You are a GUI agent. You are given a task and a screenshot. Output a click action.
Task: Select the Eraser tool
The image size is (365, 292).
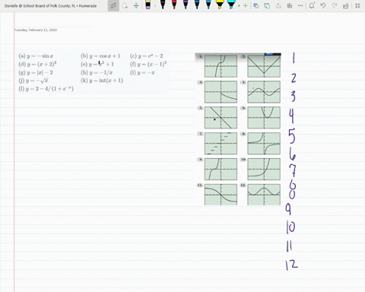click(x=148, y=5)
